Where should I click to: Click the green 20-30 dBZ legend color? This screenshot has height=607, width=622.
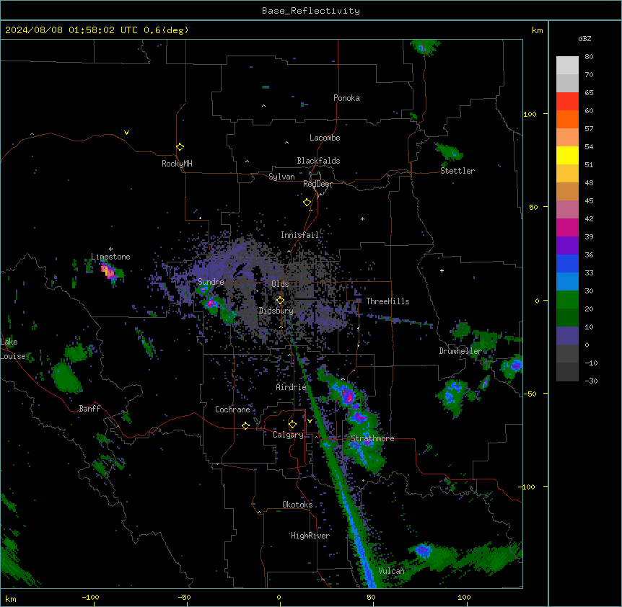point(567,300)
